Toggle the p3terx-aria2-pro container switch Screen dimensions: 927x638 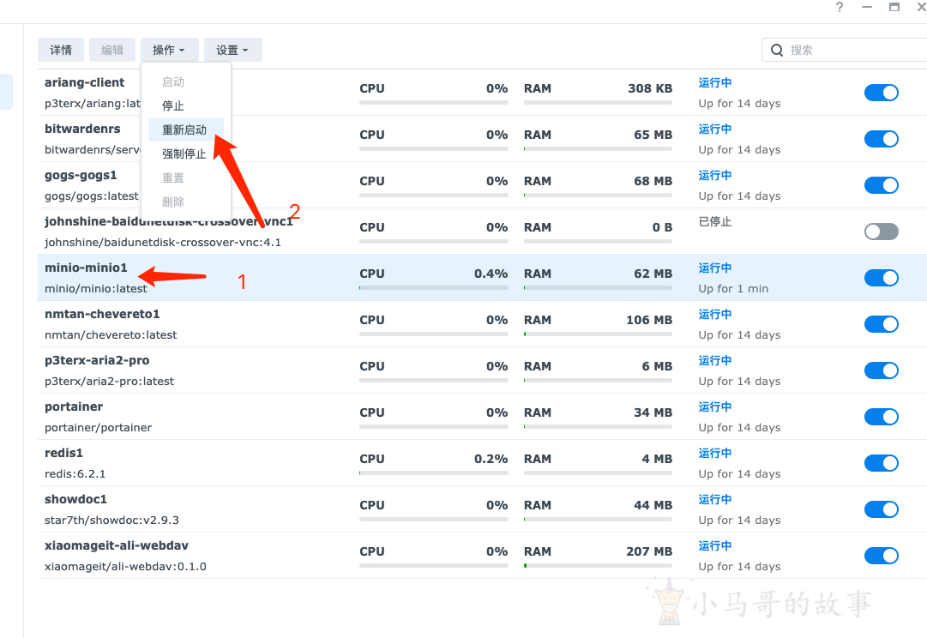point(882,370)
